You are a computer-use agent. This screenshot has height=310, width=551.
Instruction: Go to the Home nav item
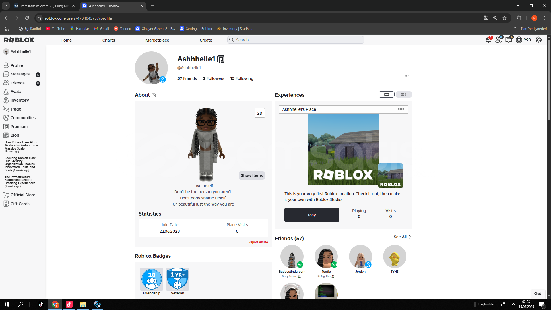point(66,40)
